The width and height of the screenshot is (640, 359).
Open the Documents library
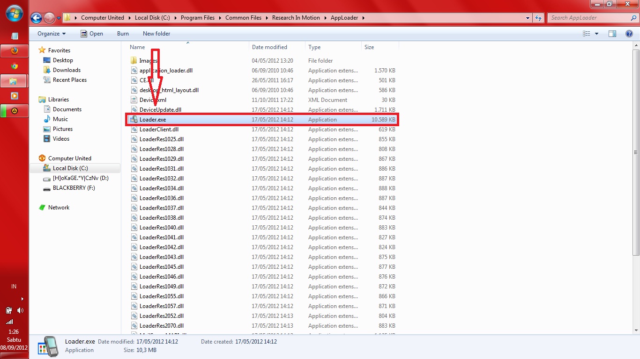coord(67,109)
